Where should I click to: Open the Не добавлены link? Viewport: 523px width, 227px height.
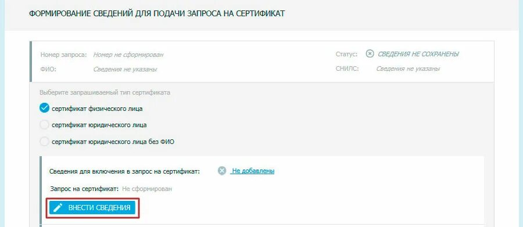(253, 171)
